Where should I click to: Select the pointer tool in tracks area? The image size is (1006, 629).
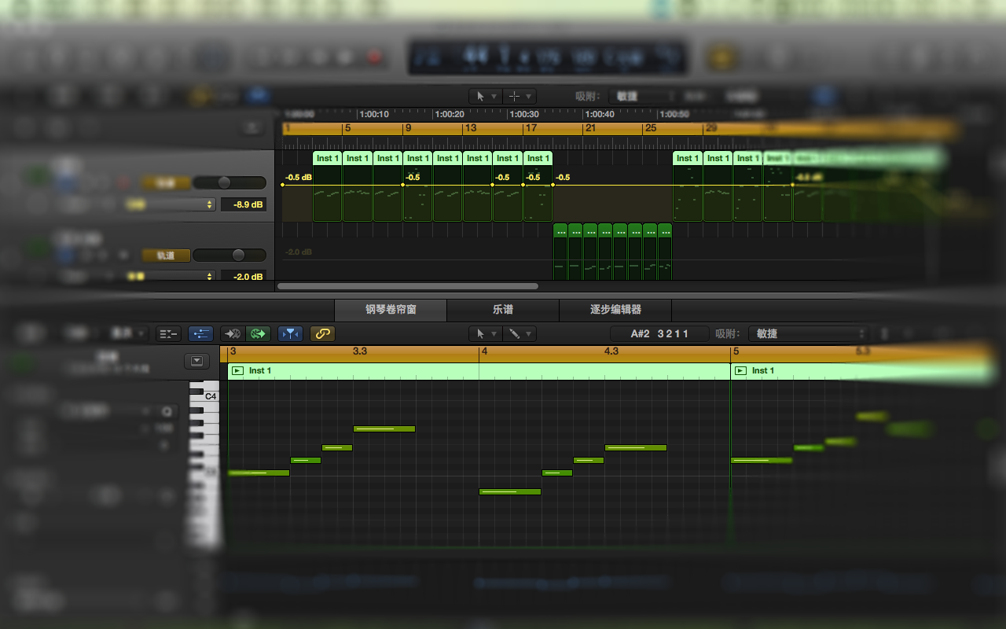(x=480, y=96)
